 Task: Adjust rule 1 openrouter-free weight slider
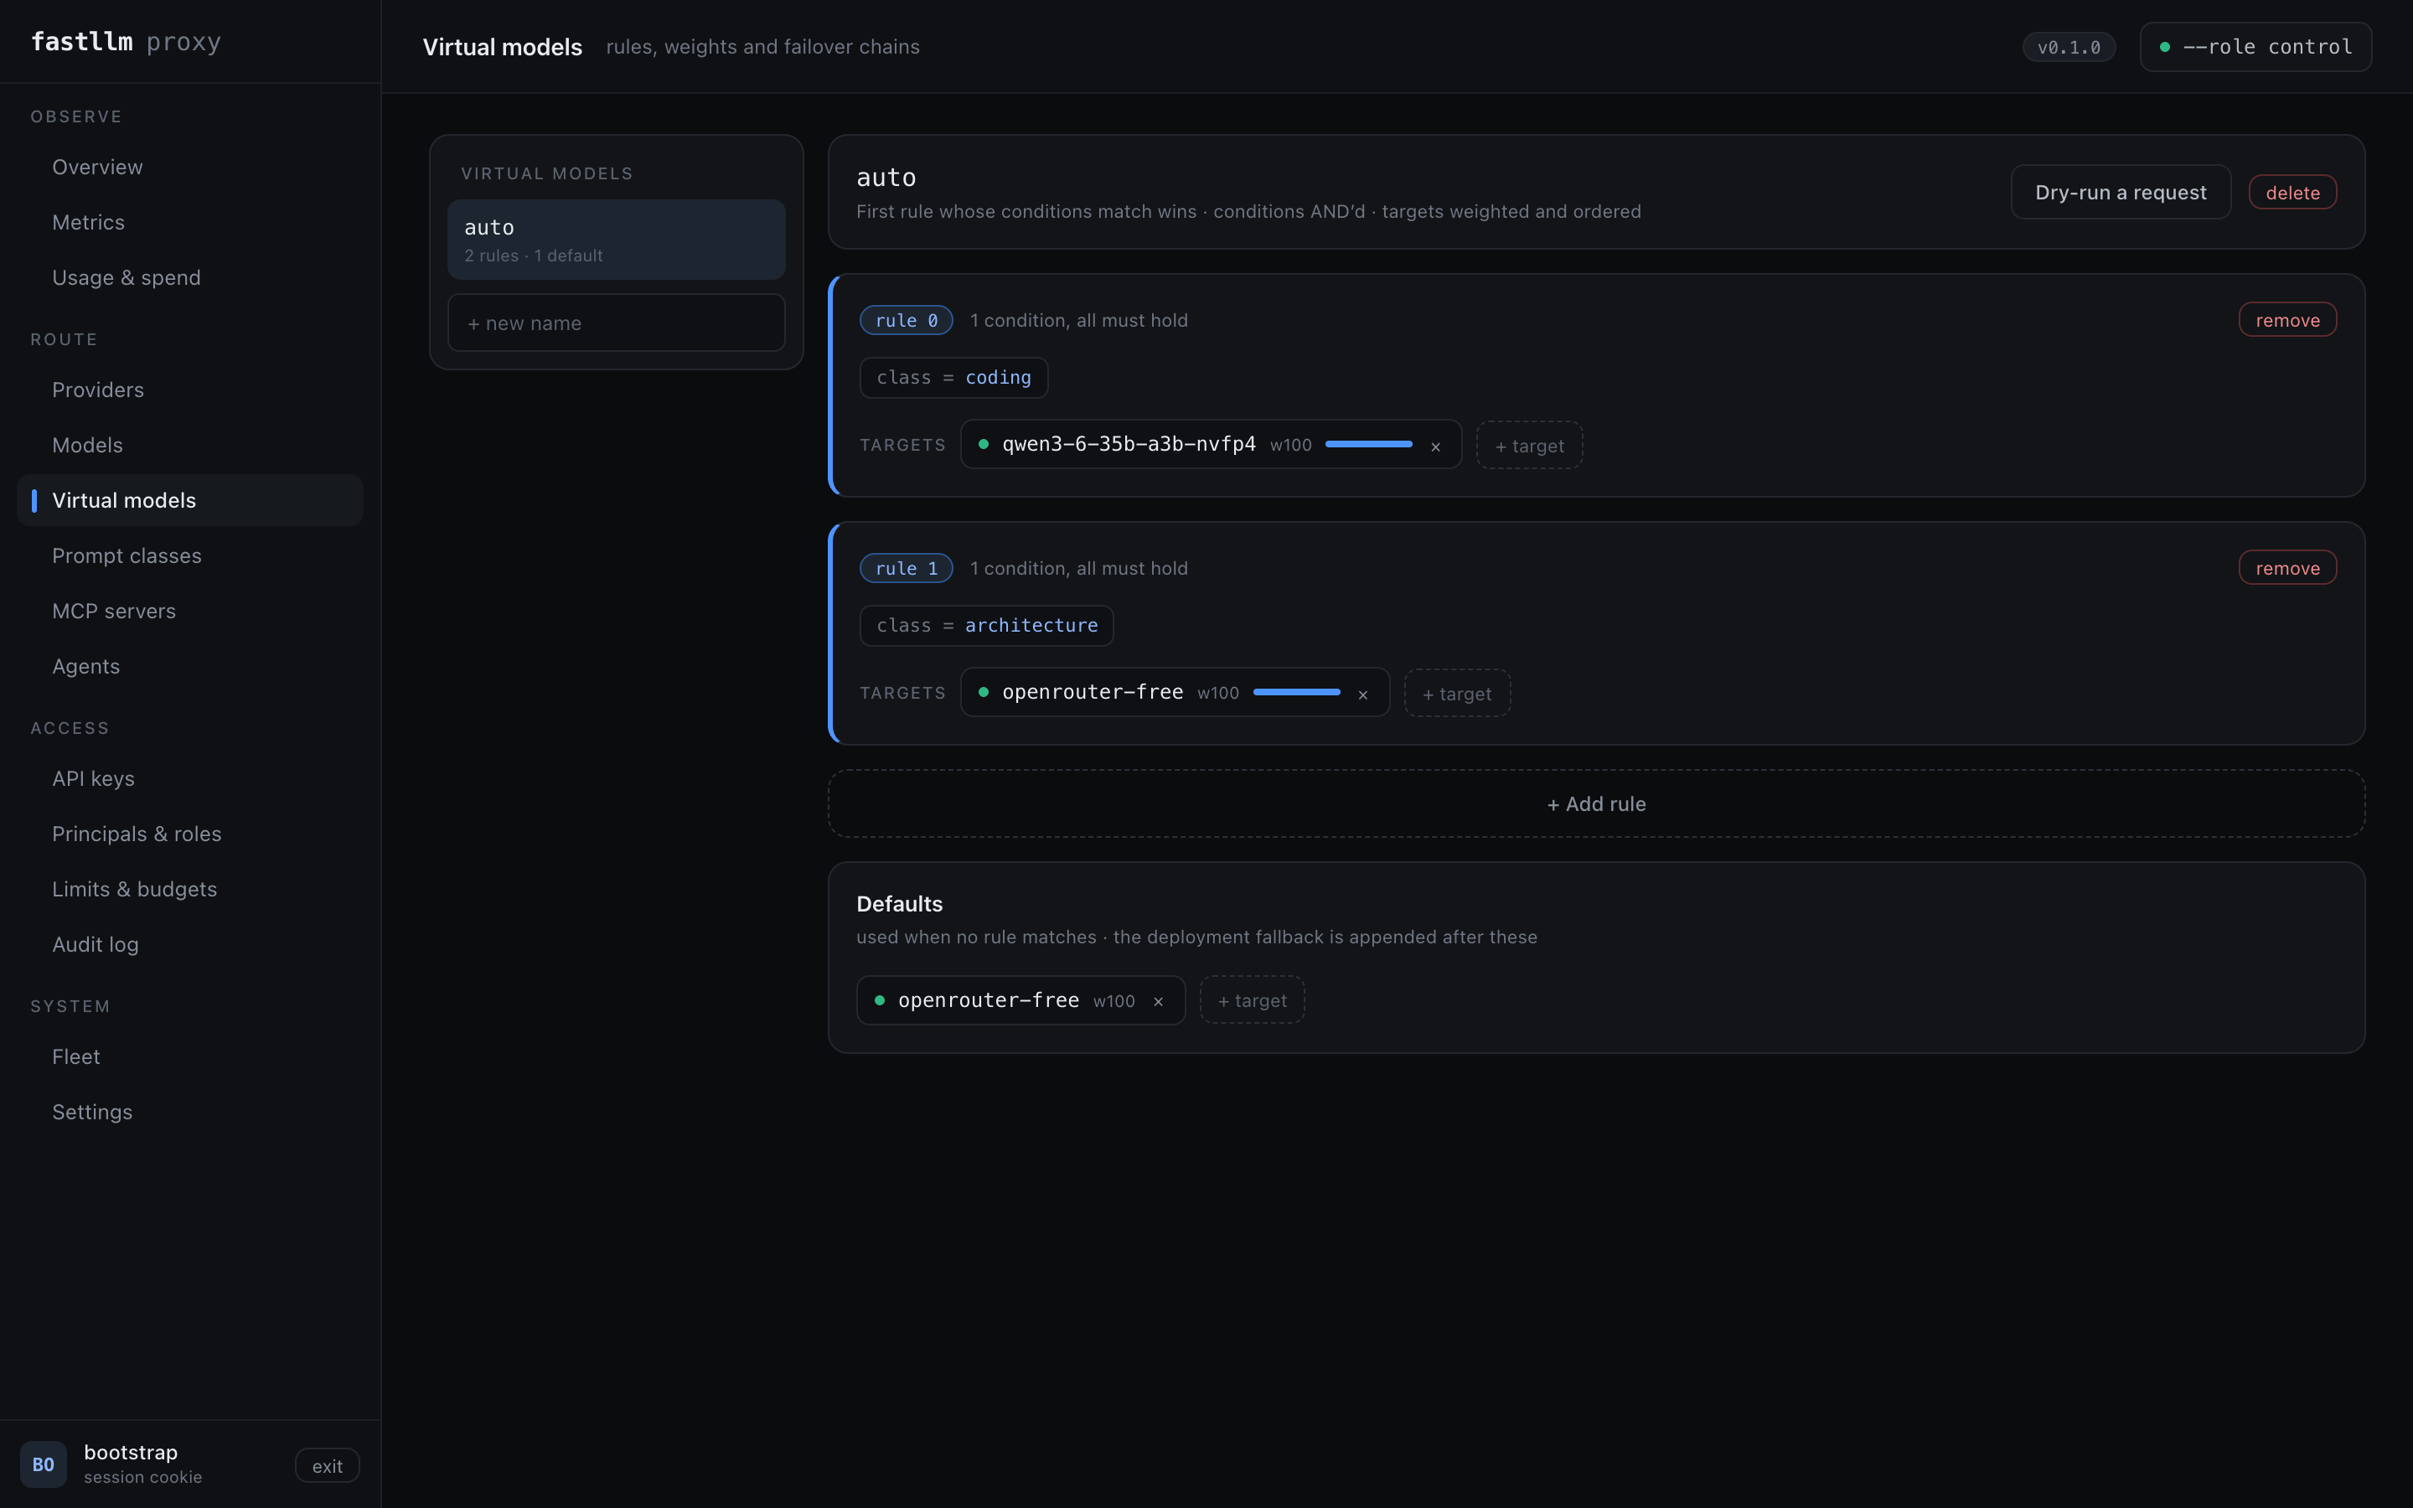click(x=1296, y=693)
